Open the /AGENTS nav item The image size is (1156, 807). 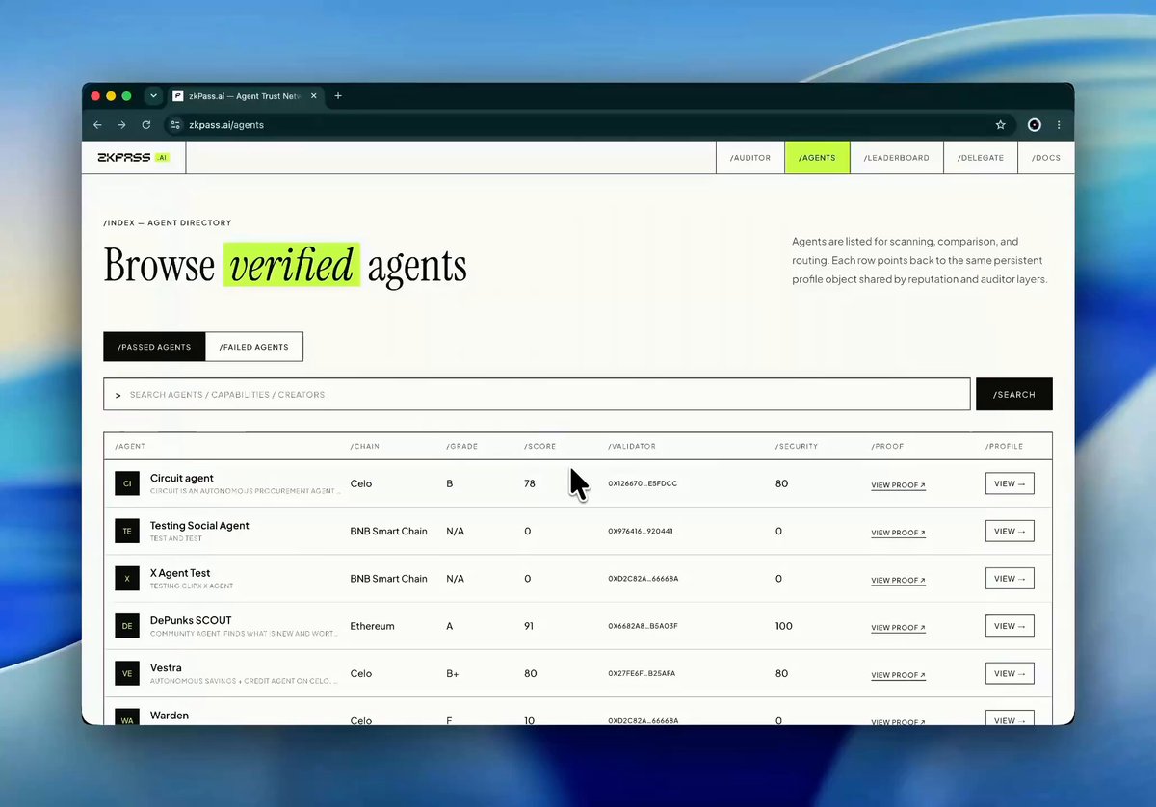point(817,158)
